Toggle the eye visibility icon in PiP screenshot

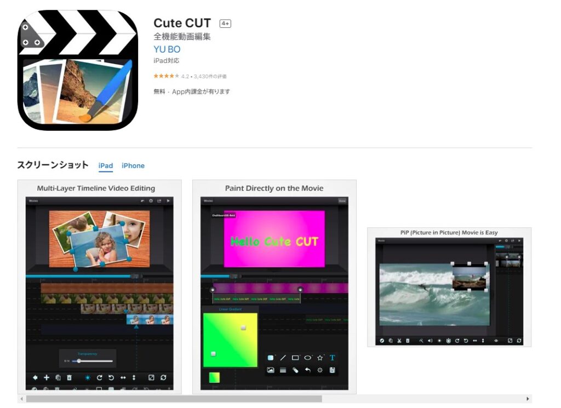(496, 341)
